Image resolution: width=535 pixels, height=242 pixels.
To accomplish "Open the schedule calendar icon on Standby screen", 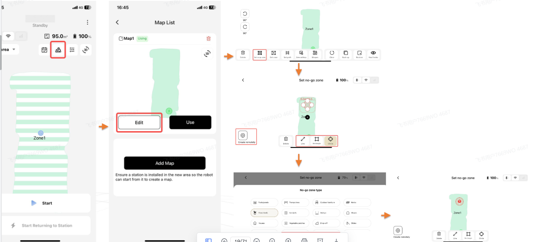I will pyautogui.click(x=44, y=50).
